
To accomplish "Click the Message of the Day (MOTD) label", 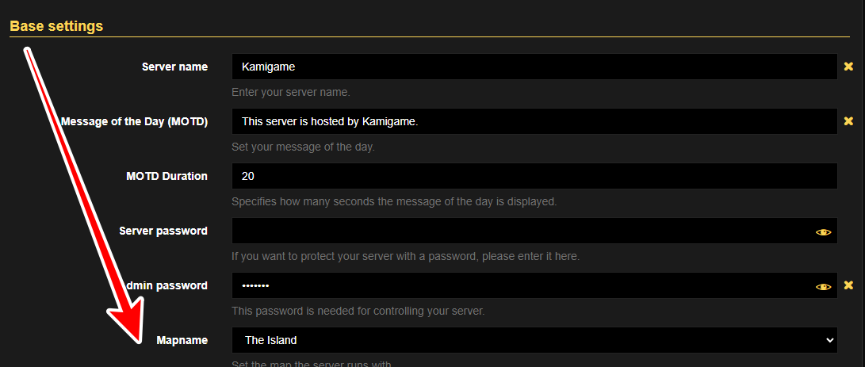I will click(134, 121).
